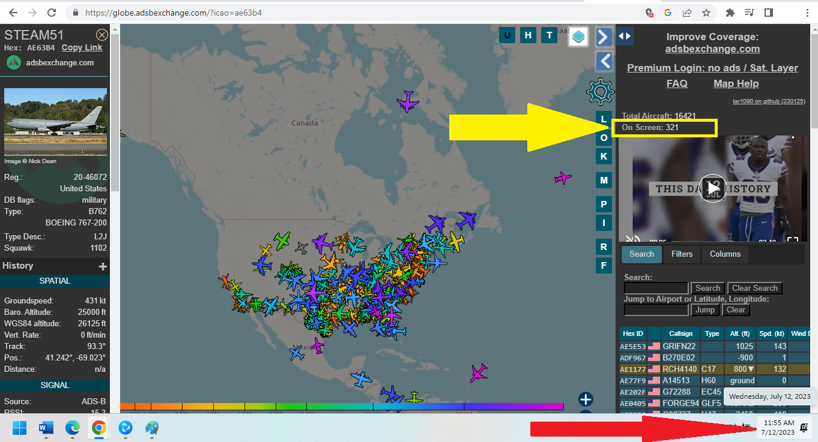
Task: Select the purple aircraft over northern Canada
Action: pos(408,101)
